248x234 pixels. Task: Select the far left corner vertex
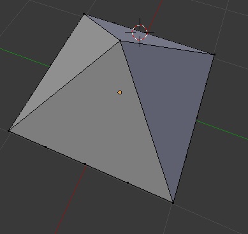(x=9, y=131)
